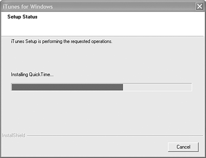This screenshot has width=206, height=158.
Task: Click the word Windows in title bar
Action: [41, 7]
